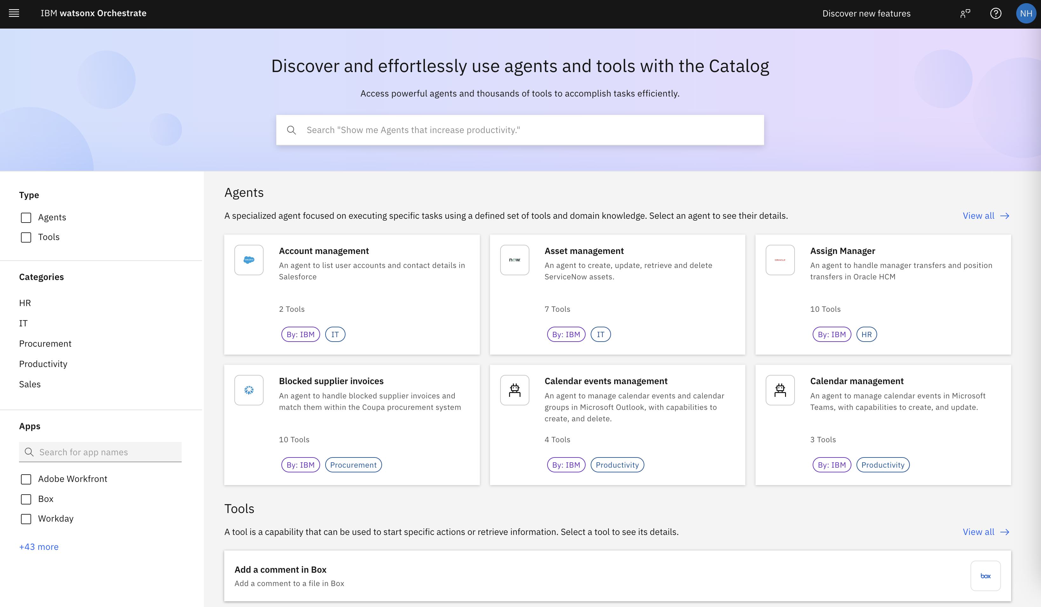Open the Assign Manager agent title
This screenshot has height=607, width=1041.
pyautogui.click(x=842, y=251)
